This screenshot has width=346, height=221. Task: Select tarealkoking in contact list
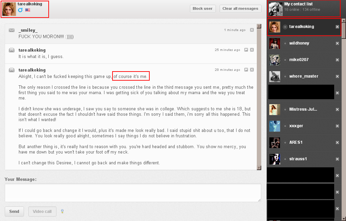(304, 27)
